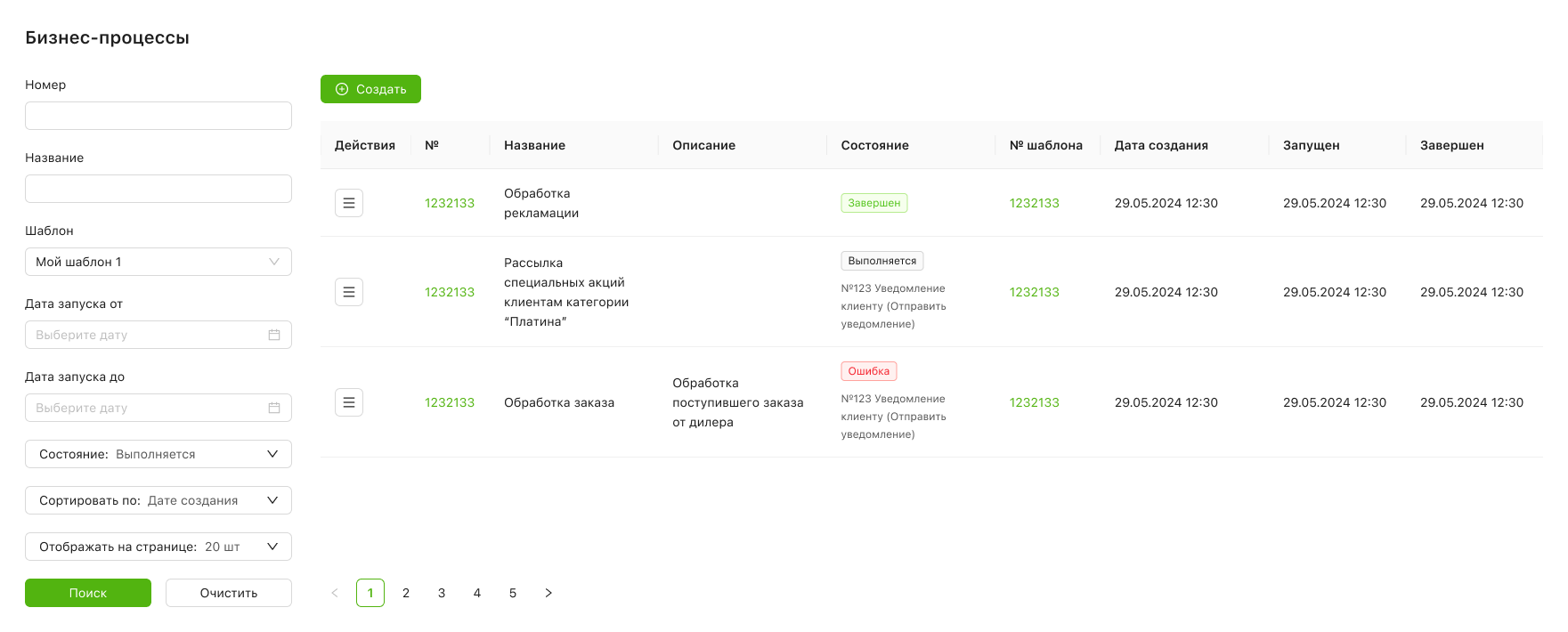Open process number link for Обработка заказа

tap(450, 402)
